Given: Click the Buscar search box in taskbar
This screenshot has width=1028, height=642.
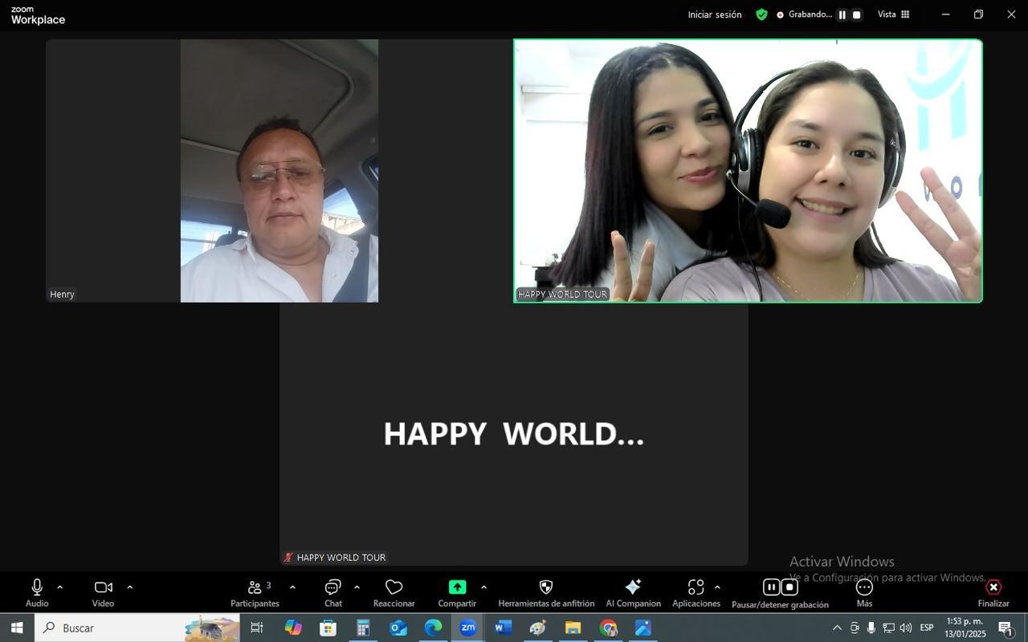Looking at the screenshot, I should (x=137, y=628).
